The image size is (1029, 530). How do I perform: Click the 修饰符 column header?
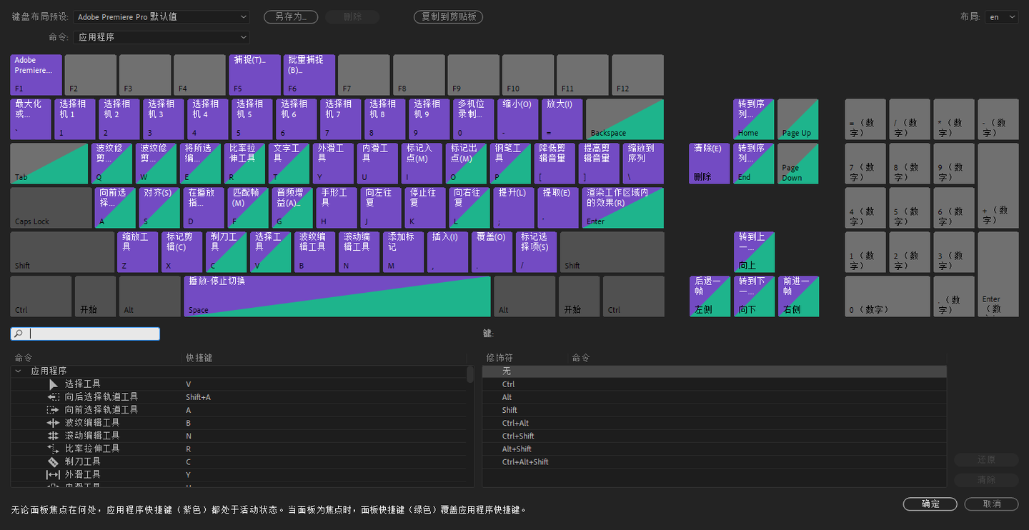point(499,358)
